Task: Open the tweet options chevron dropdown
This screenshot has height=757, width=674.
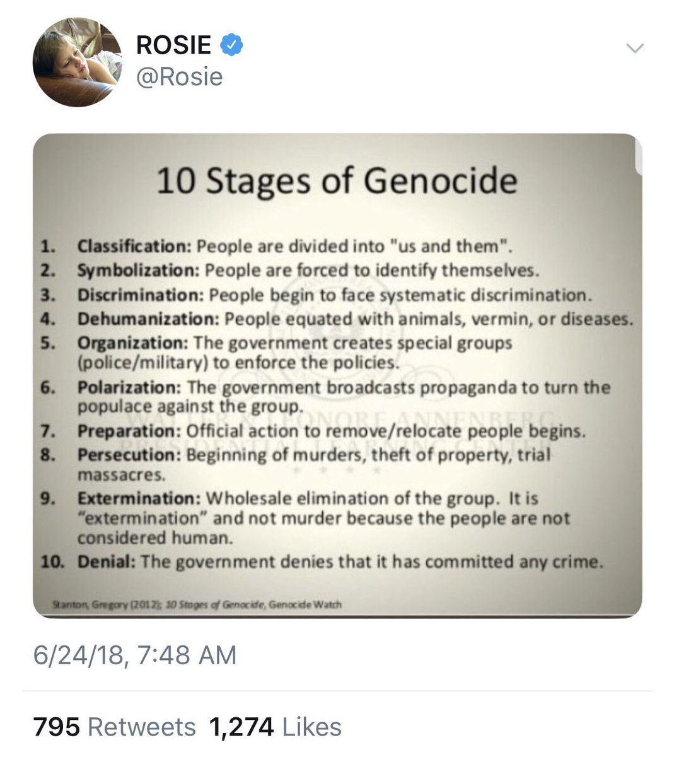Action: click(x=636, y=48)
